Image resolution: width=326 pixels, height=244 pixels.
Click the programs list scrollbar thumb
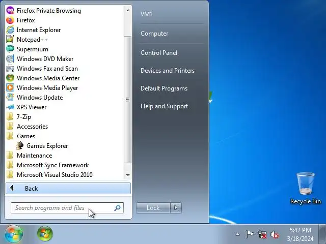128,100
